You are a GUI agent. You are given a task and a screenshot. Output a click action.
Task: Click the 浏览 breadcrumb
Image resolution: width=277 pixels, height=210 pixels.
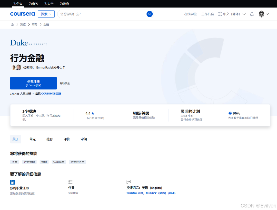[x=23, y=24]
